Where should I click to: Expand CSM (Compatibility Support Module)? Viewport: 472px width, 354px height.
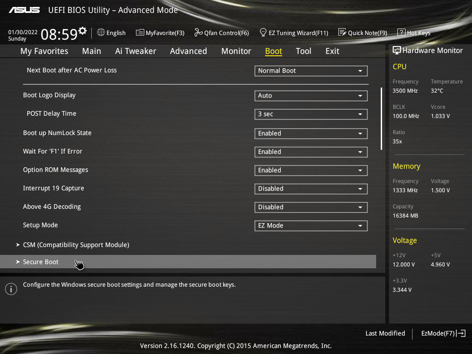pos(76,245)
